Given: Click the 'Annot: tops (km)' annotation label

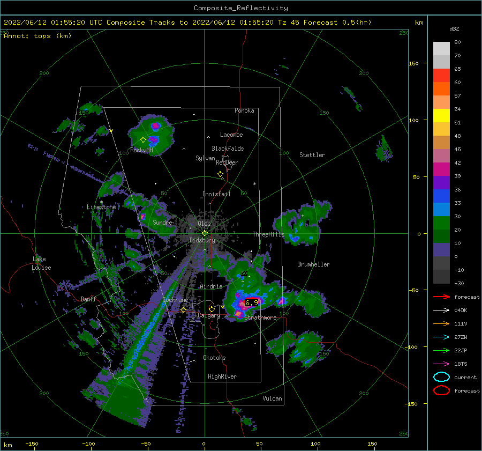Looking at the screenshot, I should [x=37, y=36].
